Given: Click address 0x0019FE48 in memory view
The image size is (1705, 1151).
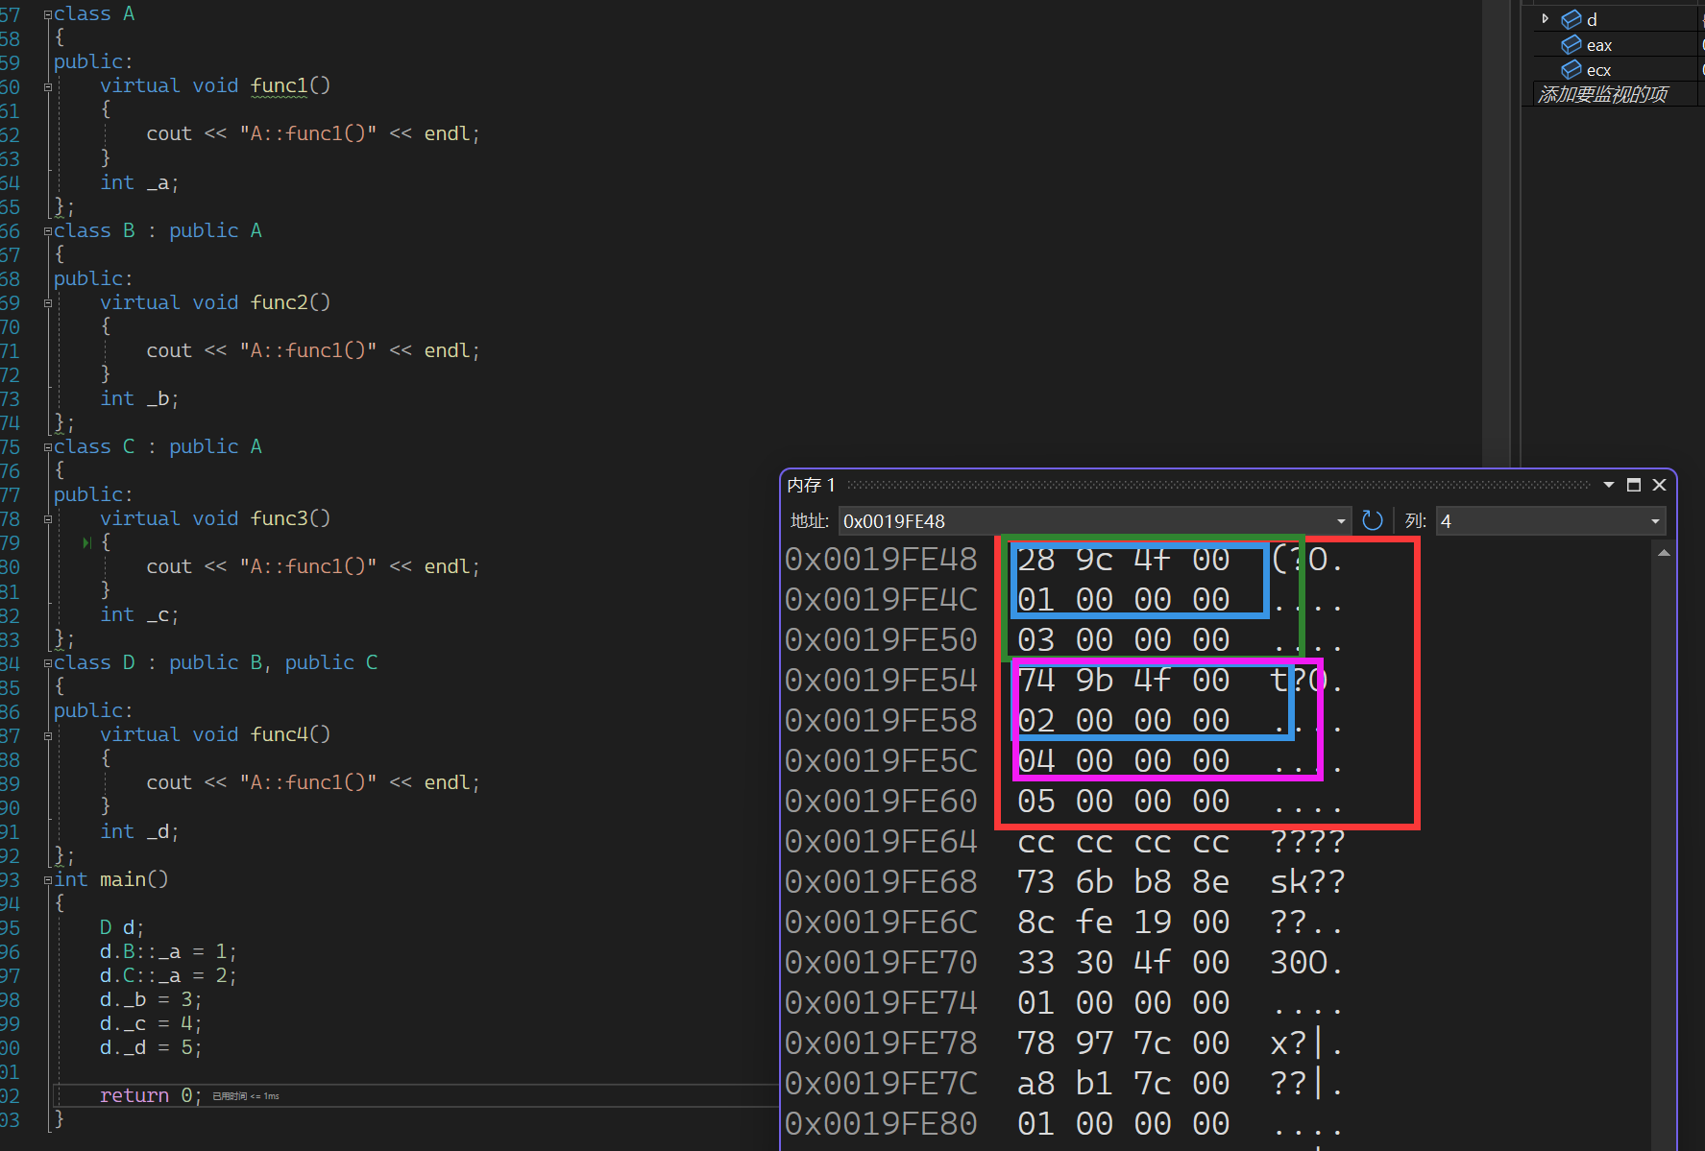Looking at the screenshot, I should 881,559.
